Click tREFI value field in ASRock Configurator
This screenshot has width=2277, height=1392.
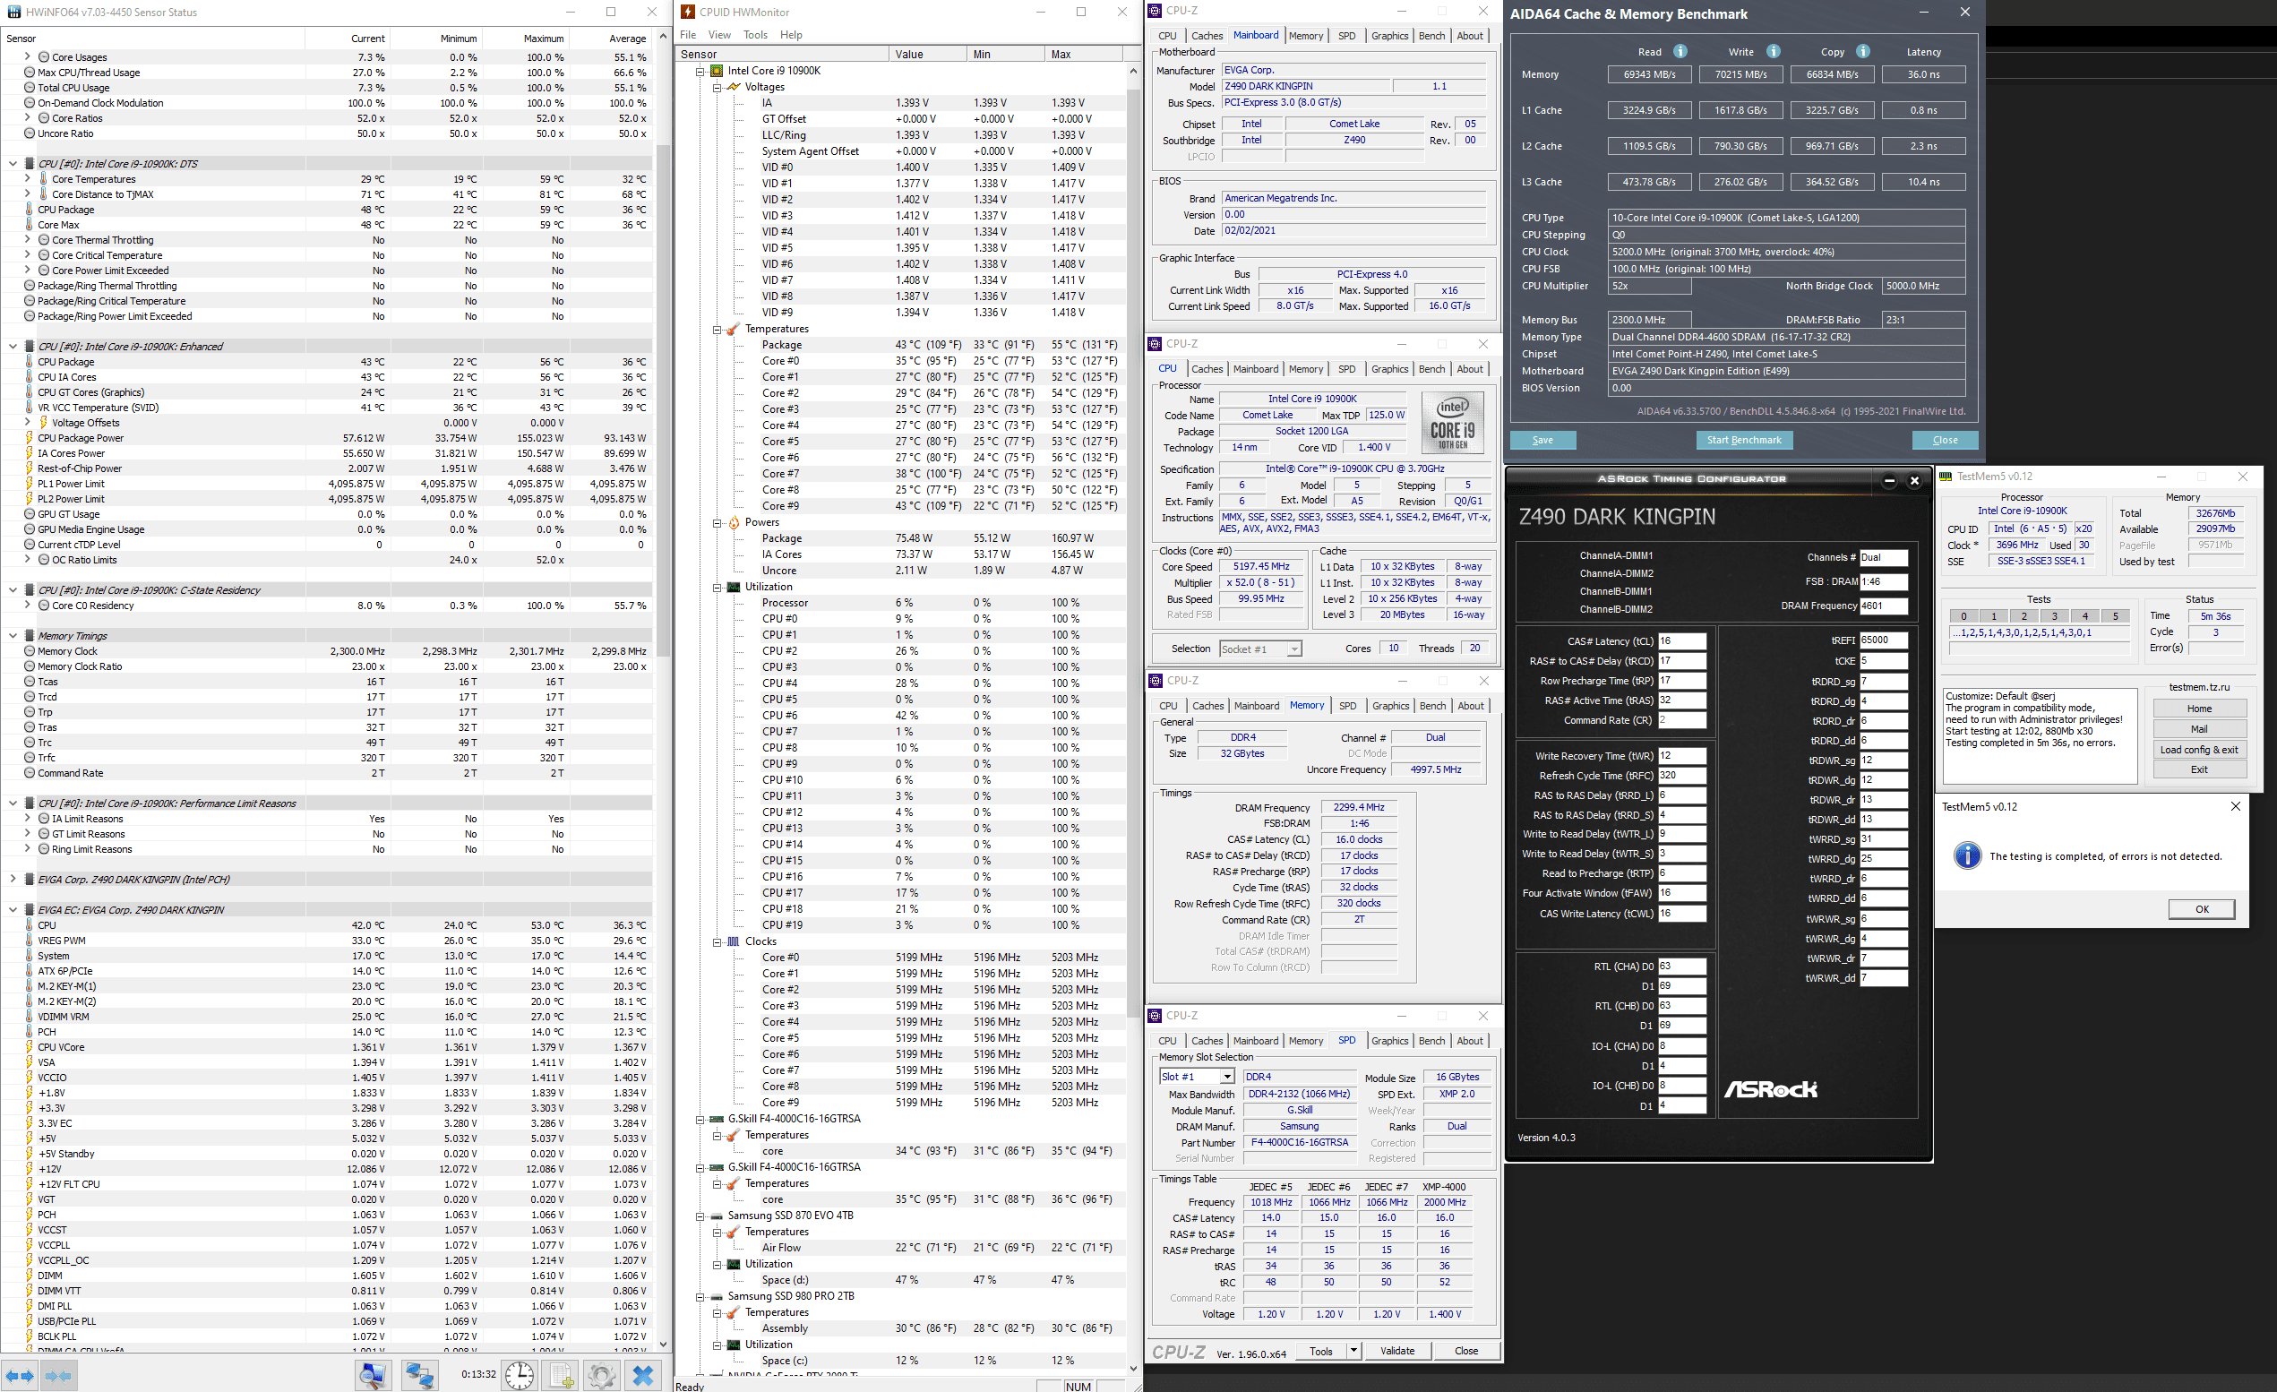pos(1882,640)
